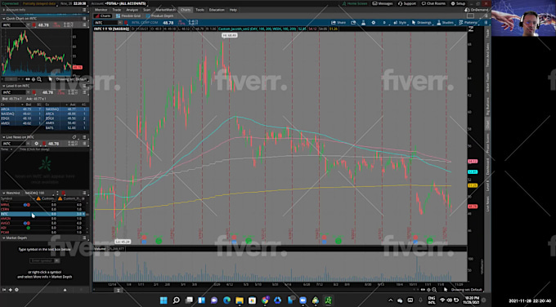The image size is (556, 307).
Task: Open the Share chart button
Action: coord(339,22)
